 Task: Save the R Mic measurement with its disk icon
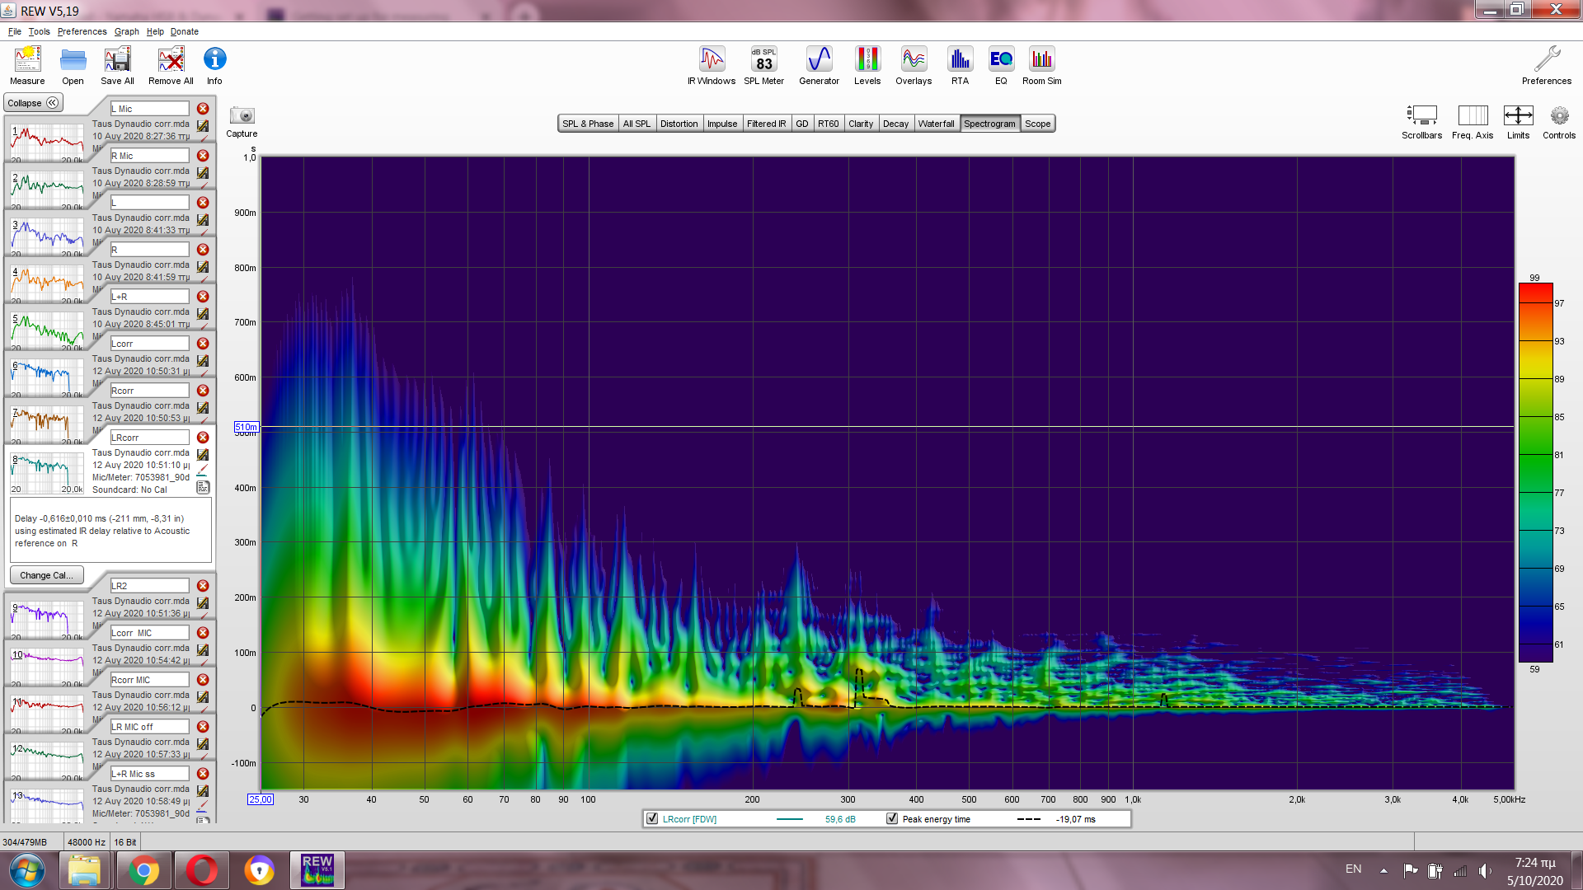(203, 173)
